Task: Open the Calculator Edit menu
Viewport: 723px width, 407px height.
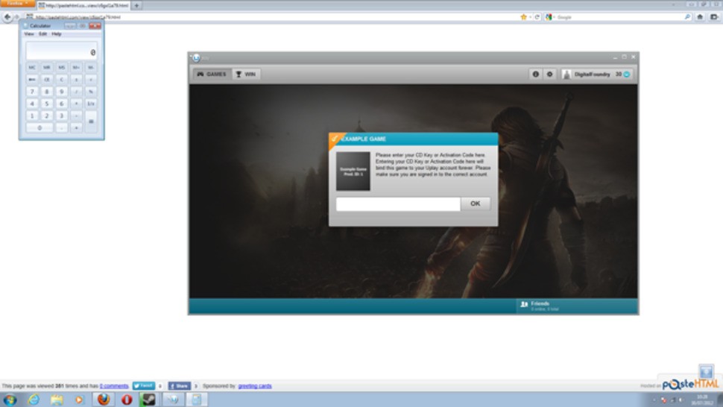Action: click(43, 34)
